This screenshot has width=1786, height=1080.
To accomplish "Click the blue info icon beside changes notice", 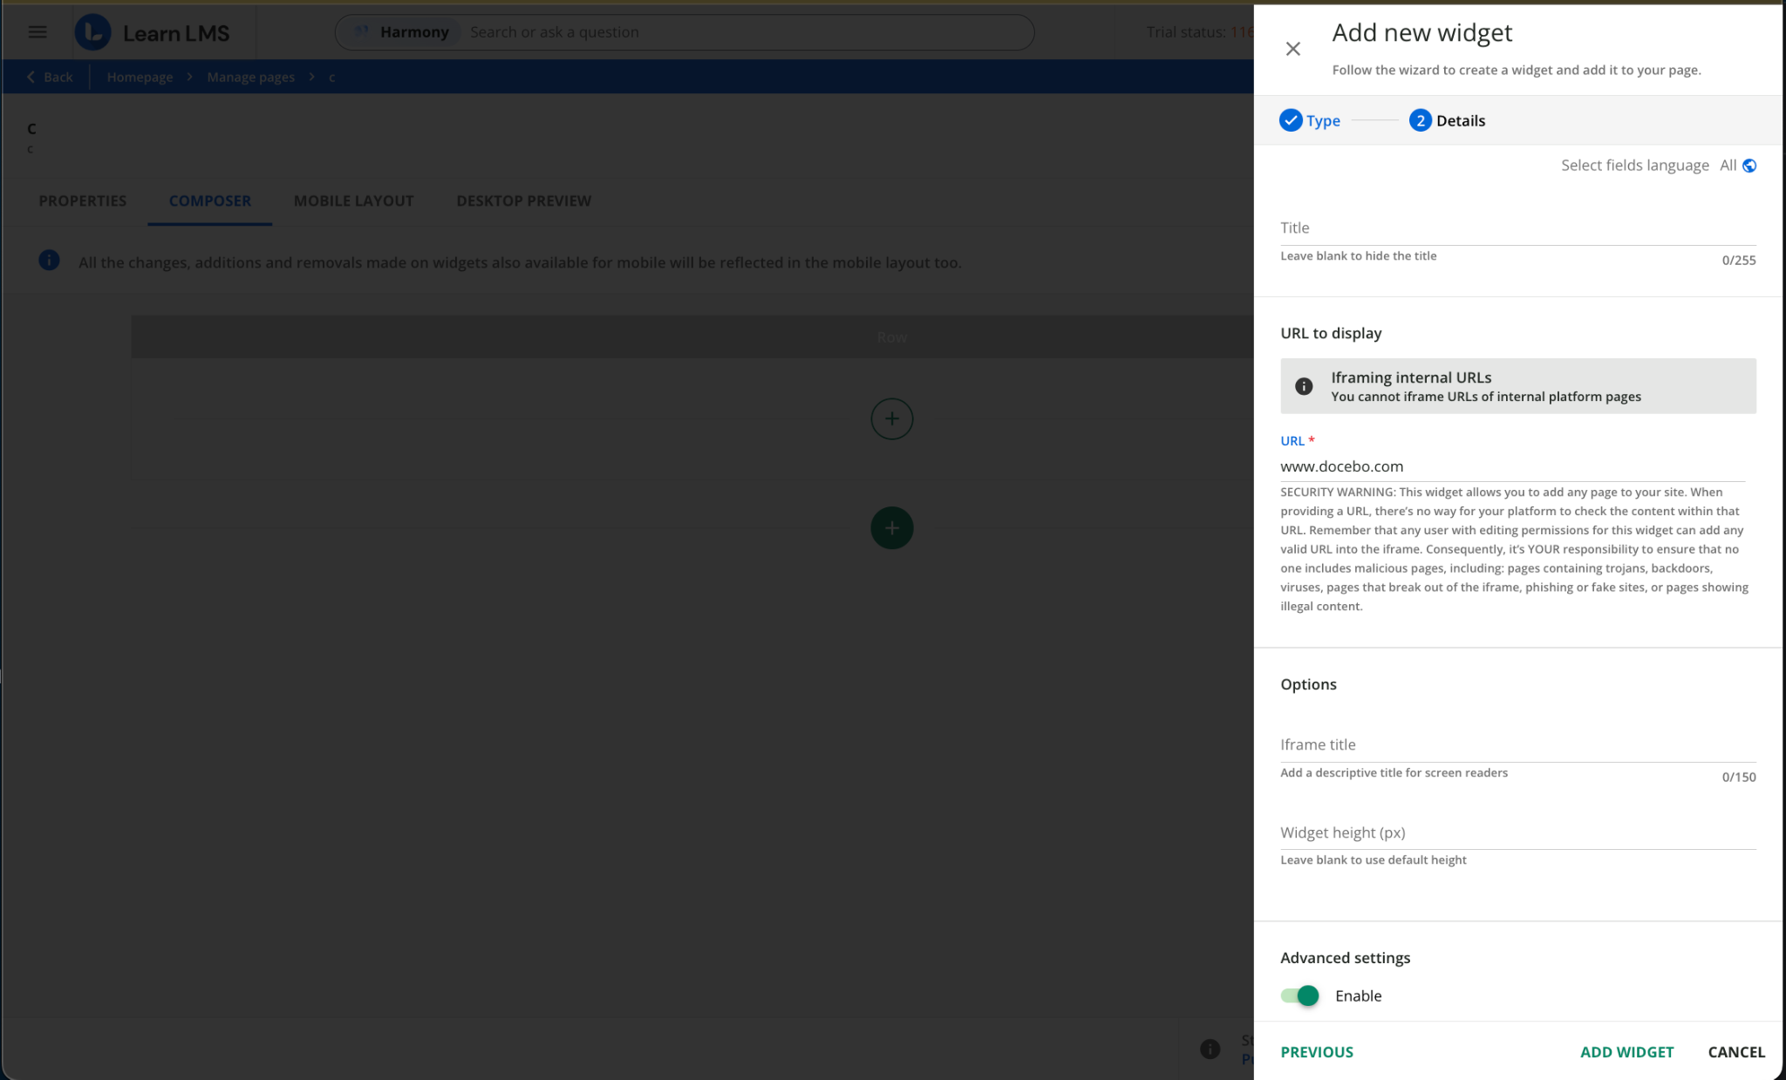I will coord(50,261).
